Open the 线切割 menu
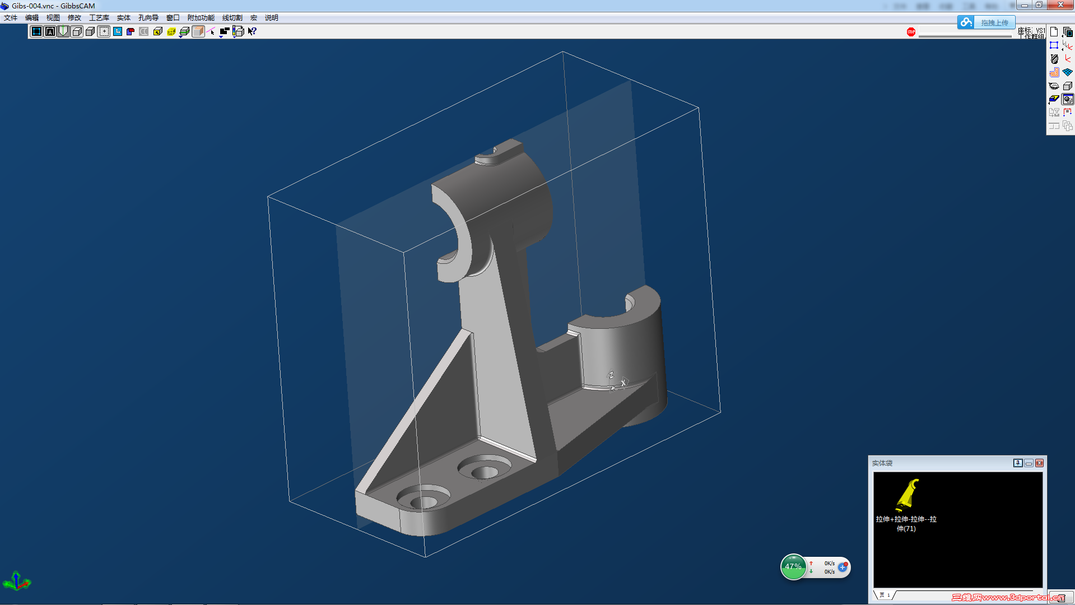This screenshot has width=1075, height=605. (x=232, y=18)
